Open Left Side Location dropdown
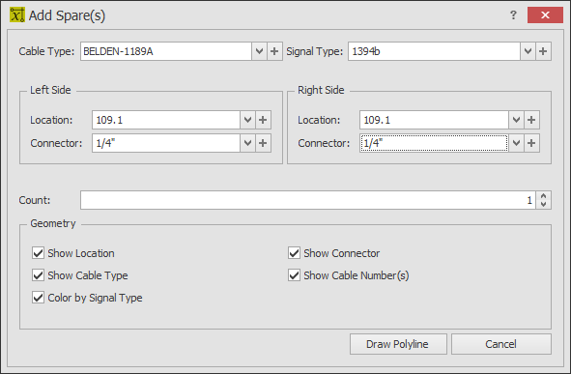 pyautogui.click(x=247, y=120)
